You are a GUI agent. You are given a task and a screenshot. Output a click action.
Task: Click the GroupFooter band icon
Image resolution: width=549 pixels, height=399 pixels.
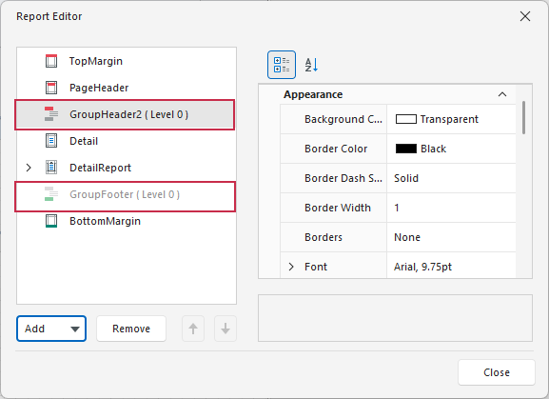tap(51, 194)
